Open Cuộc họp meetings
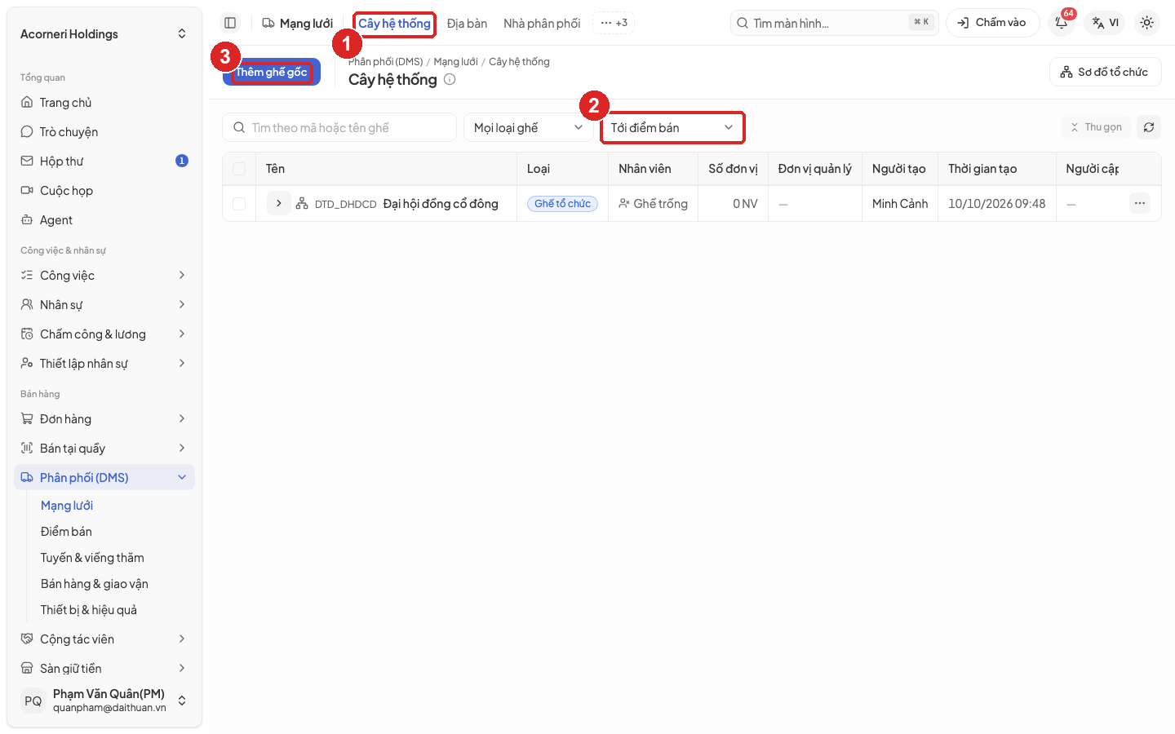Image resolution: width=1175 pixels, height=734 pixels. point(104,191)
